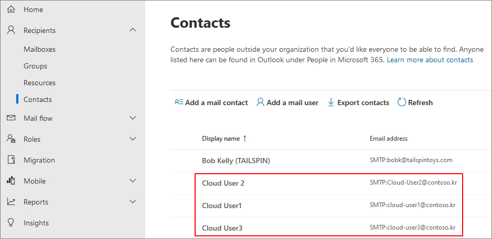Expand the Reports chevron

(133, 202)
